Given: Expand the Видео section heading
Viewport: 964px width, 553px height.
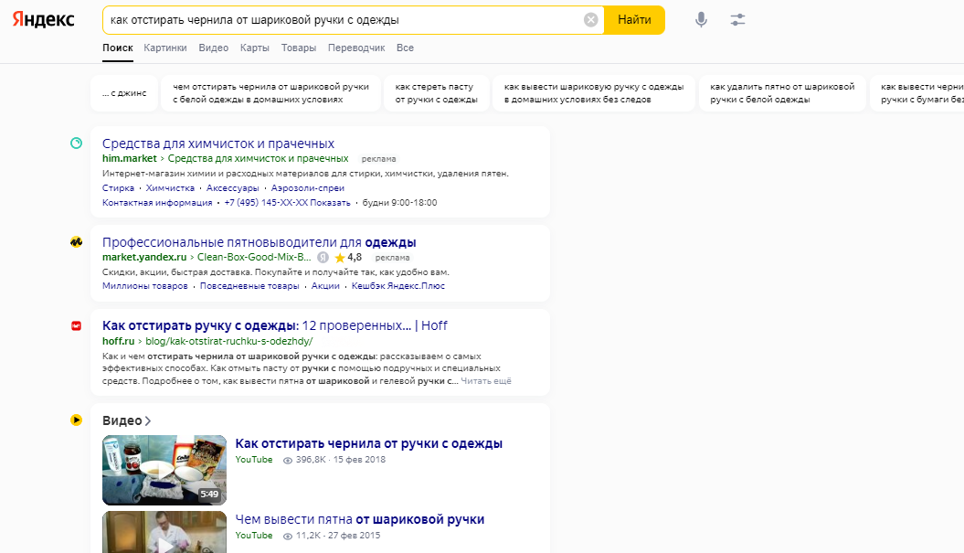Looking at the screenshot, I should pos(126,420).
